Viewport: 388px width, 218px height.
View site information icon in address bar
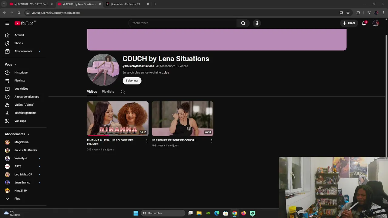click(x=28, y=13)
